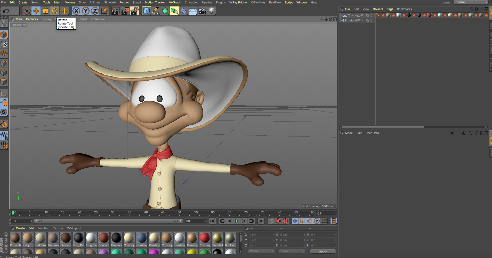Click the Apply button
The image size is (492, 258).
click(323, 251)
